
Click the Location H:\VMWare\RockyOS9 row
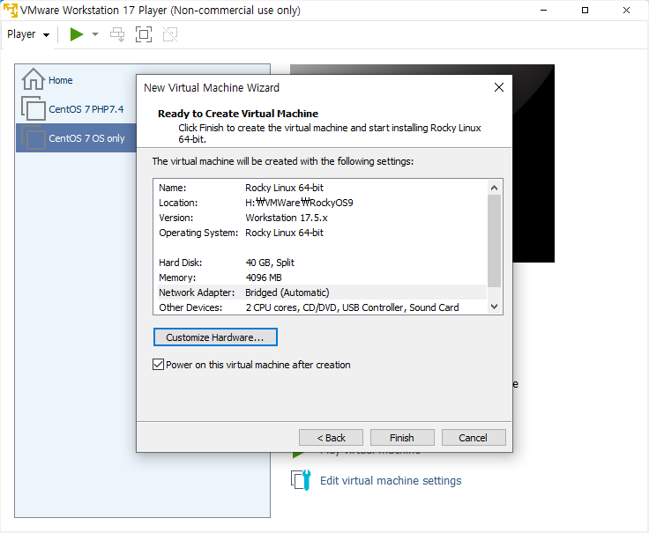(322, 203)
